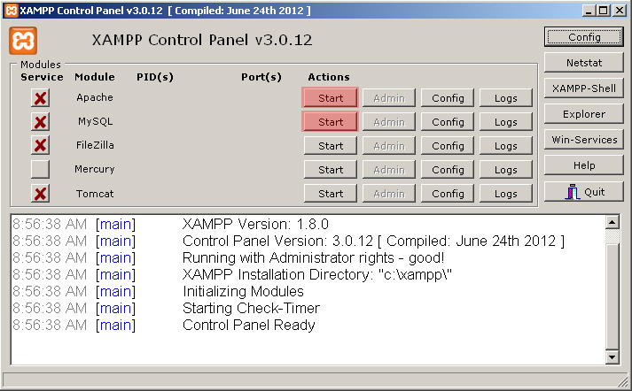Start the Apache module

click(331, 97)
